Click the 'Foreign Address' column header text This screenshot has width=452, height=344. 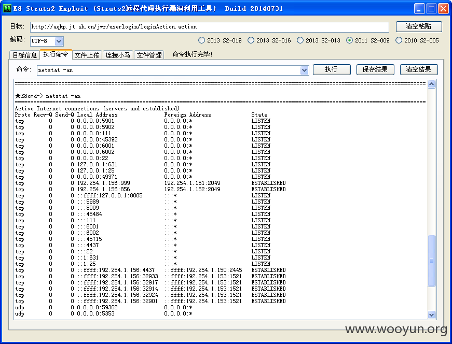click(187, 114)
